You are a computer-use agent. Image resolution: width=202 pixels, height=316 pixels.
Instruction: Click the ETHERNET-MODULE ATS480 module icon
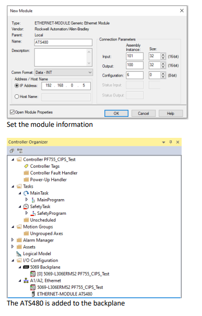pos(33,294)
